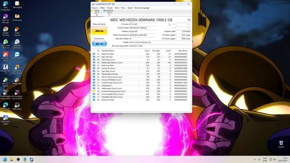Click the Rotation Rate 7200 RPM value
The width and height of the screenshot is (290, 163).
[x=183, y=32]
